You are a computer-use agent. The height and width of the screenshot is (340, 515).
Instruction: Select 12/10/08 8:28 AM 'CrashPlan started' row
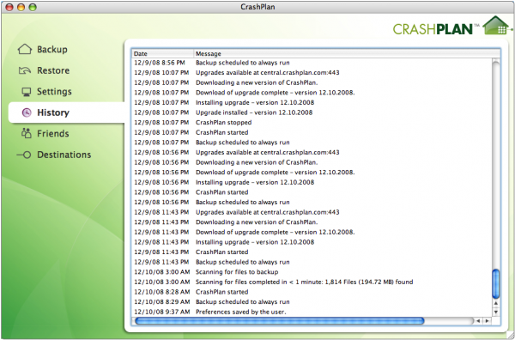pos(312,292)
